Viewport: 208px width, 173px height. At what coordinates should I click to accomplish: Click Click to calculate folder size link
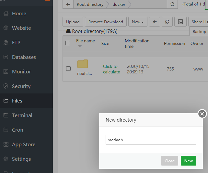[x=111, y=69]
